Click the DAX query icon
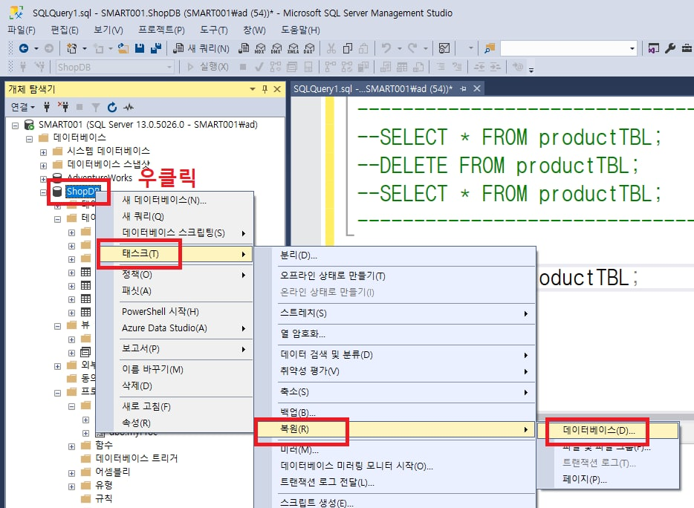 [309, 48]
